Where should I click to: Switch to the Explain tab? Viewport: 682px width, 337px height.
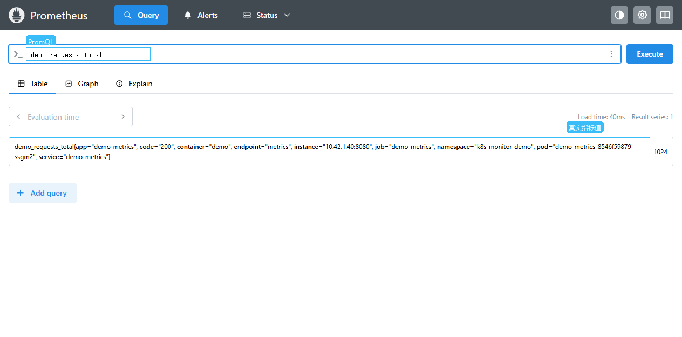[x=134, y=84]
